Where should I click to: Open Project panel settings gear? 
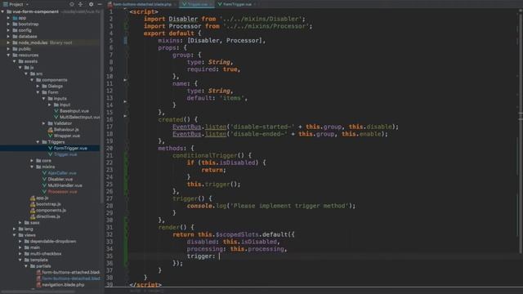(x=91, y=4)
